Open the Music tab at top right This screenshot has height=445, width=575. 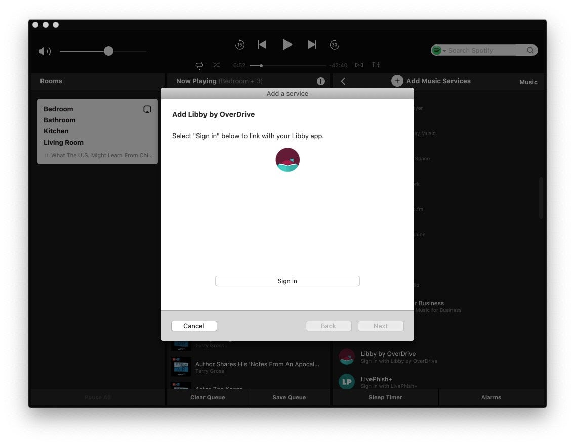click(x=528, y=82)
